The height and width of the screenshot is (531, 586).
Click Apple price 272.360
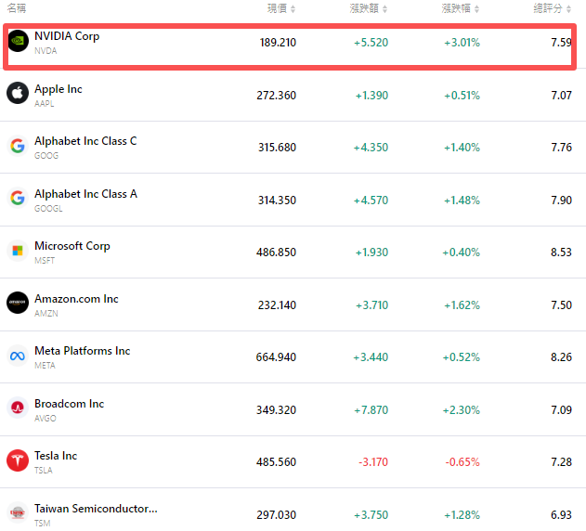coord(276,96)
